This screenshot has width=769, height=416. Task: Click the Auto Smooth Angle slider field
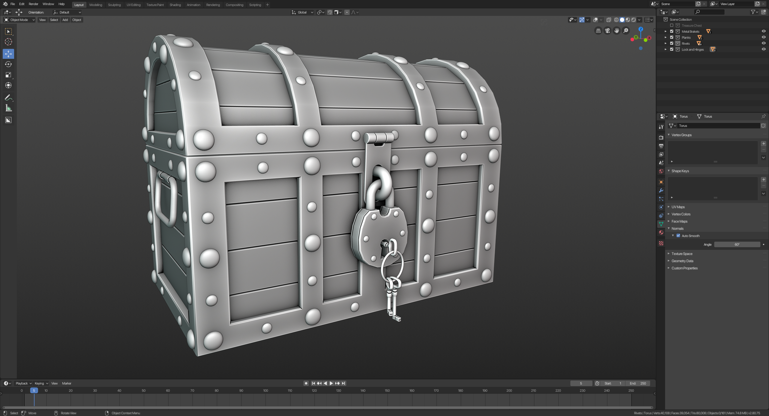tap(737, 244)
